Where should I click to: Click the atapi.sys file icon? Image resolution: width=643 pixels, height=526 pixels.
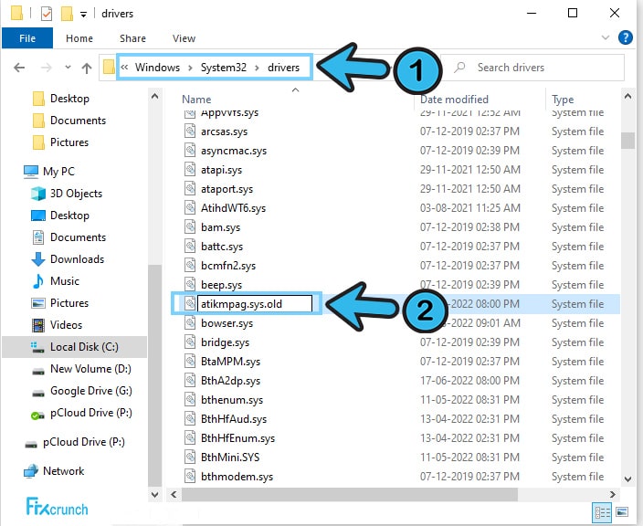[x=189, y=169]
